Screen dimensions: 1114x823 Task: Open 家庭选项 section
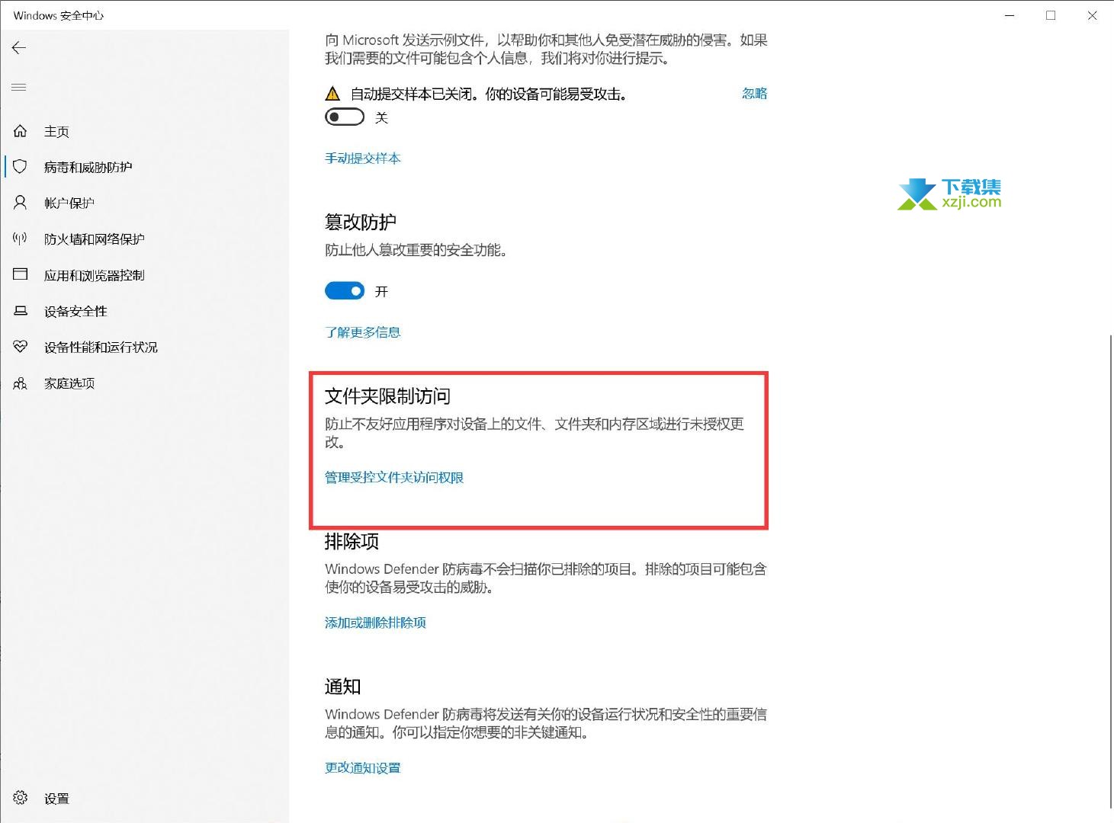(x=69, y=383)
